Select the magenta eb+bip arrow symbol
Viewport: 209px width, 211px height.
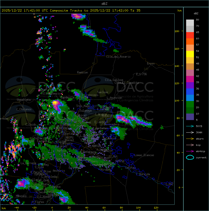[x=190, y=151]
